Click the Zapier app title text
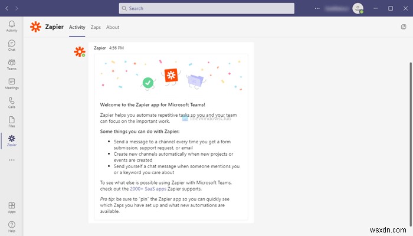The width and height of the screenshot is (413, 236). pyautogui.click(x=54, y=27)
